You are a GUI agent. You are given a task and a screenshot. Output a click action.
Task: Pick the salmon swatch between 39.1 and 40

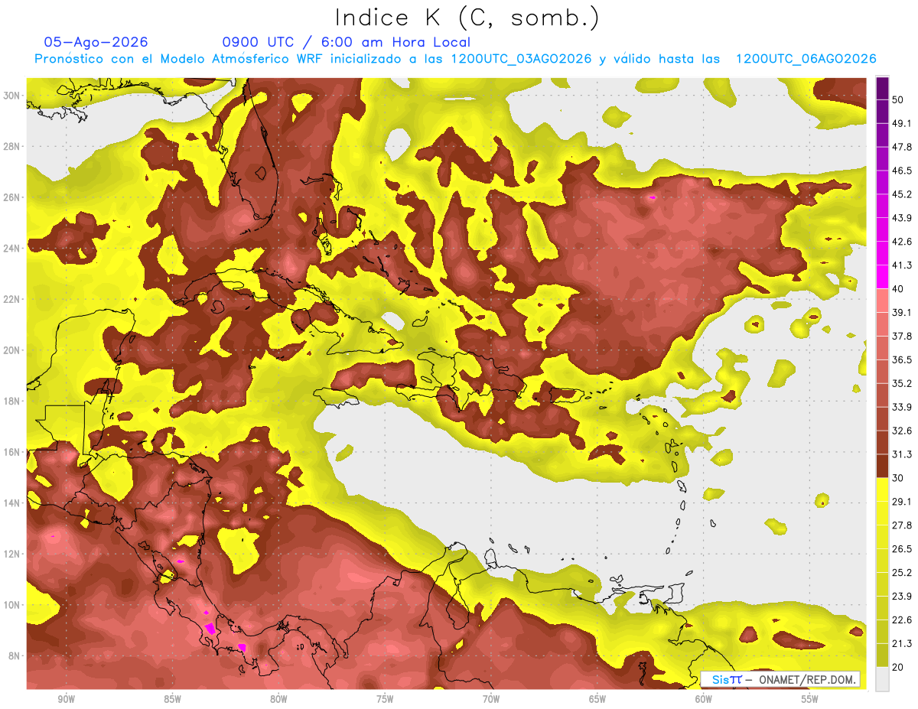click(x=882, y=301)
